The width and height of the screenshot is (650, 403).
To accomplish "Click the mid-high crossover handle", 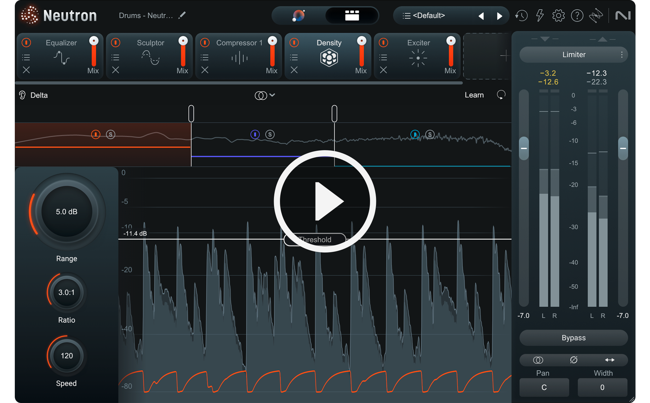I will 334,113.
